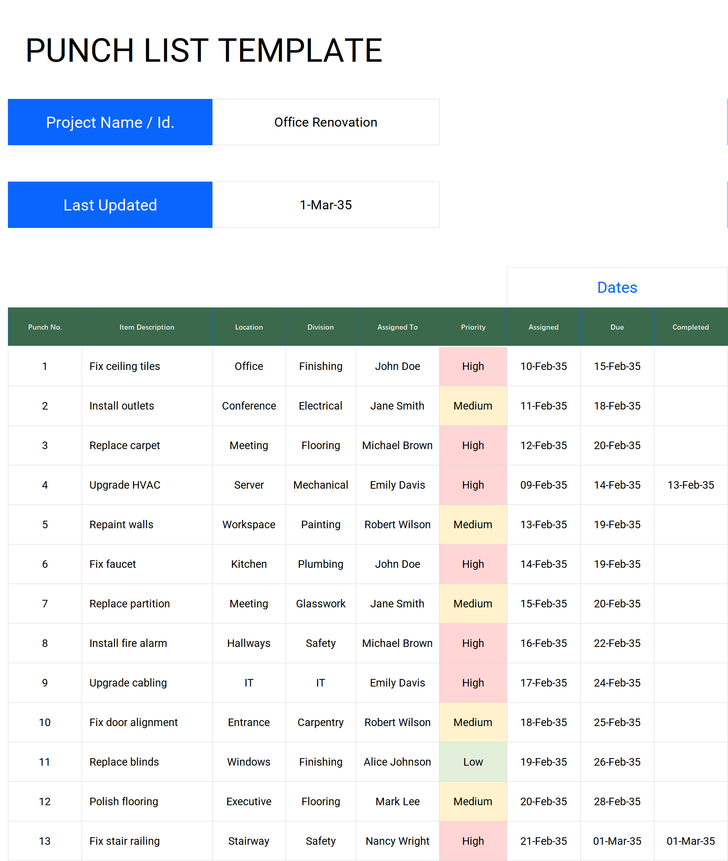Click the 24-Feb-35 due date cell
Viewport: 728px width, 861px height.
617,683
